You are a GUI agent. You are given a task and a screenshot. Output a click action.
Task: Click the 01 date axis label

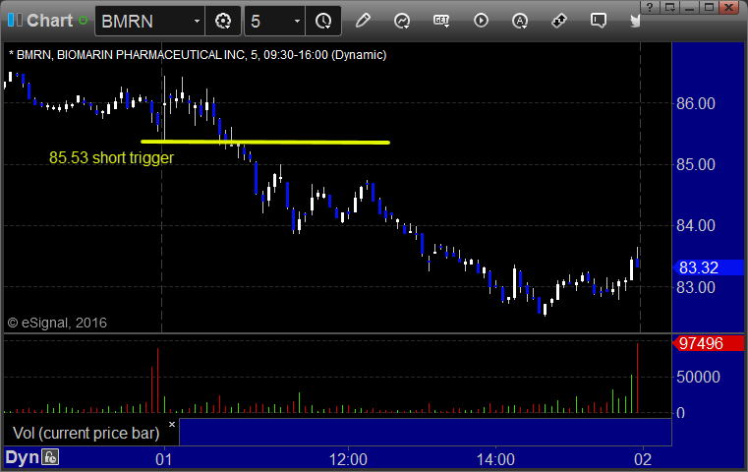[163, 459]
